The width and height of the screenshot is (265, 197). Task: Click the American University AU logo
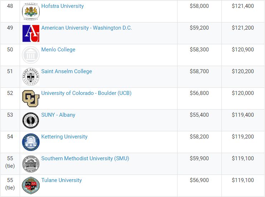coord(31,33)
